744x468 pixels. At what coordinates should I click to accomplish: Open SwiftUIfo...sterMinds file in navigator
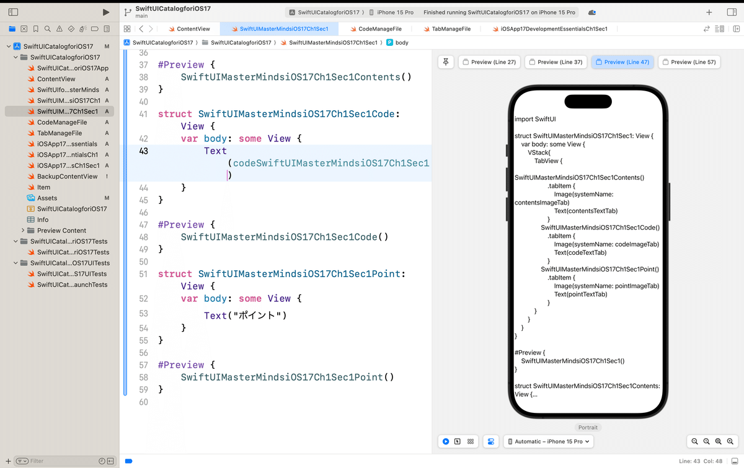point(68,90)
